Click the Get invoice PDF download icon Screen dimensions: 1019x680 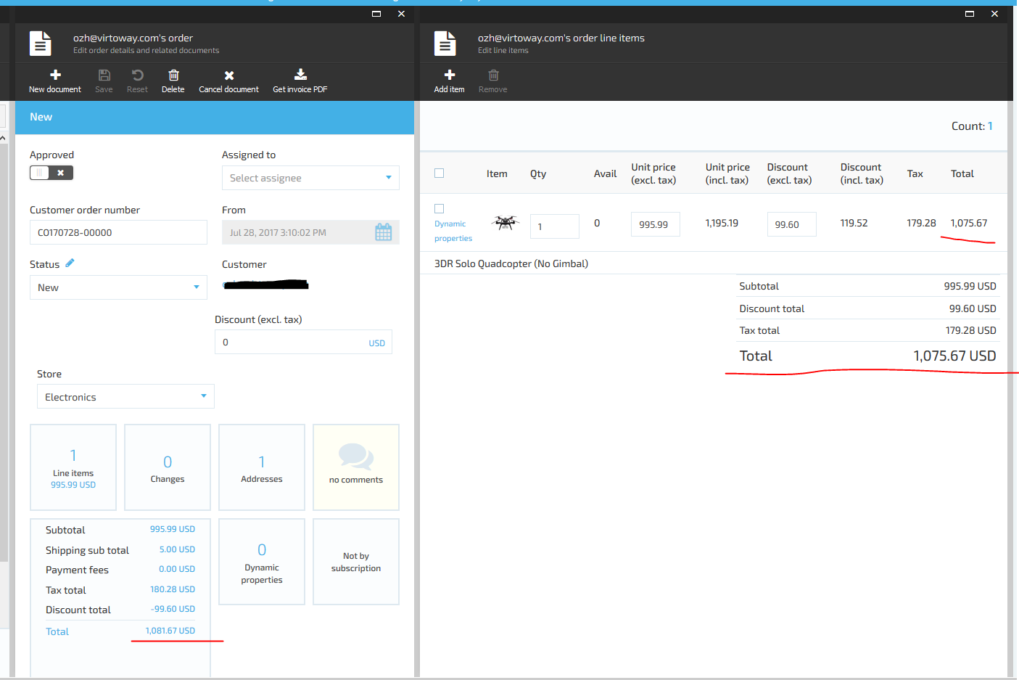pos(300,74)
